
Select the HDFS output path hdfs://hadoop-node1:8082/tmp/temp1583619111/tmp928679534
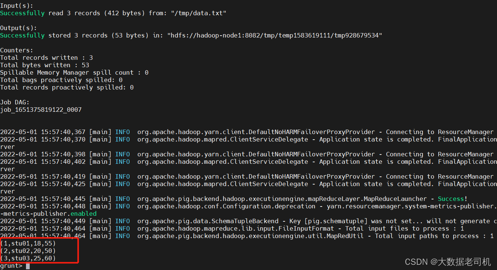(275, 35)
